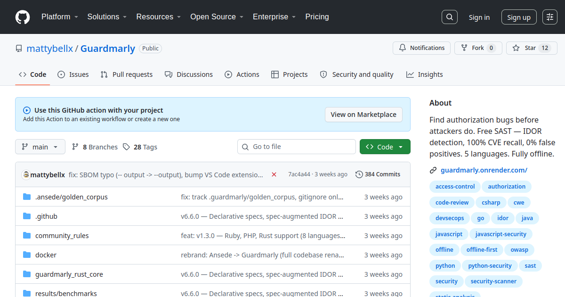Click the folder icon next to docker

coord(27,255)
